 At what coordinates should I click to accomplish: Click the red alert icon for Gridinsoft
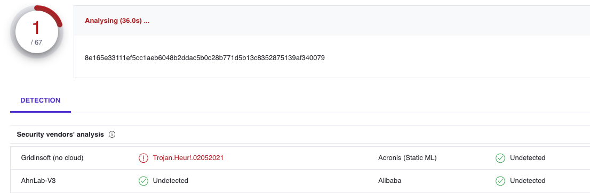tap(143, 158)
